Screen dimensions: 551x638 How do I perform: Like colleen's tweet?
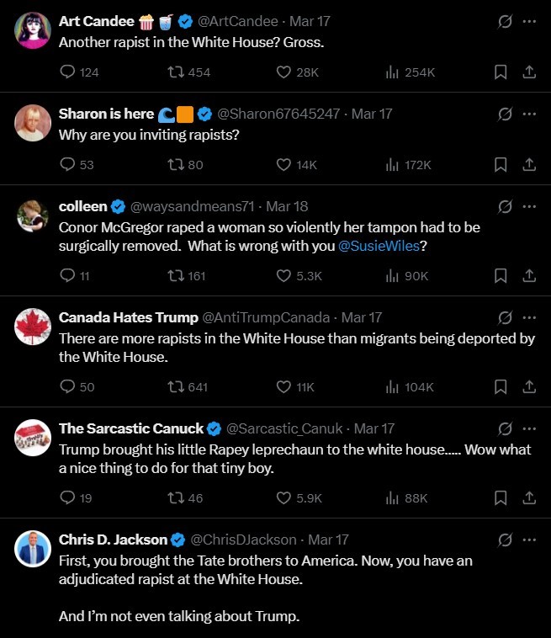[x=283, y=275]
